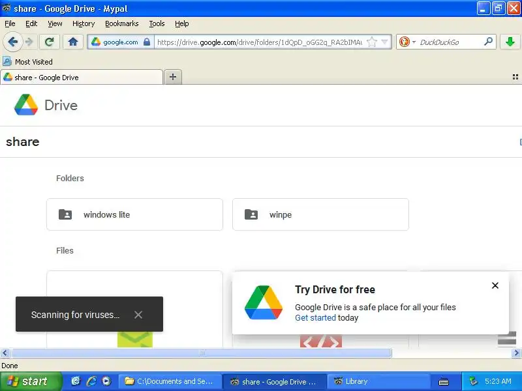The height and width of the screenshot is (391, 522).
Task: Open a new tab with the plus button
Action: coord(173,77)
